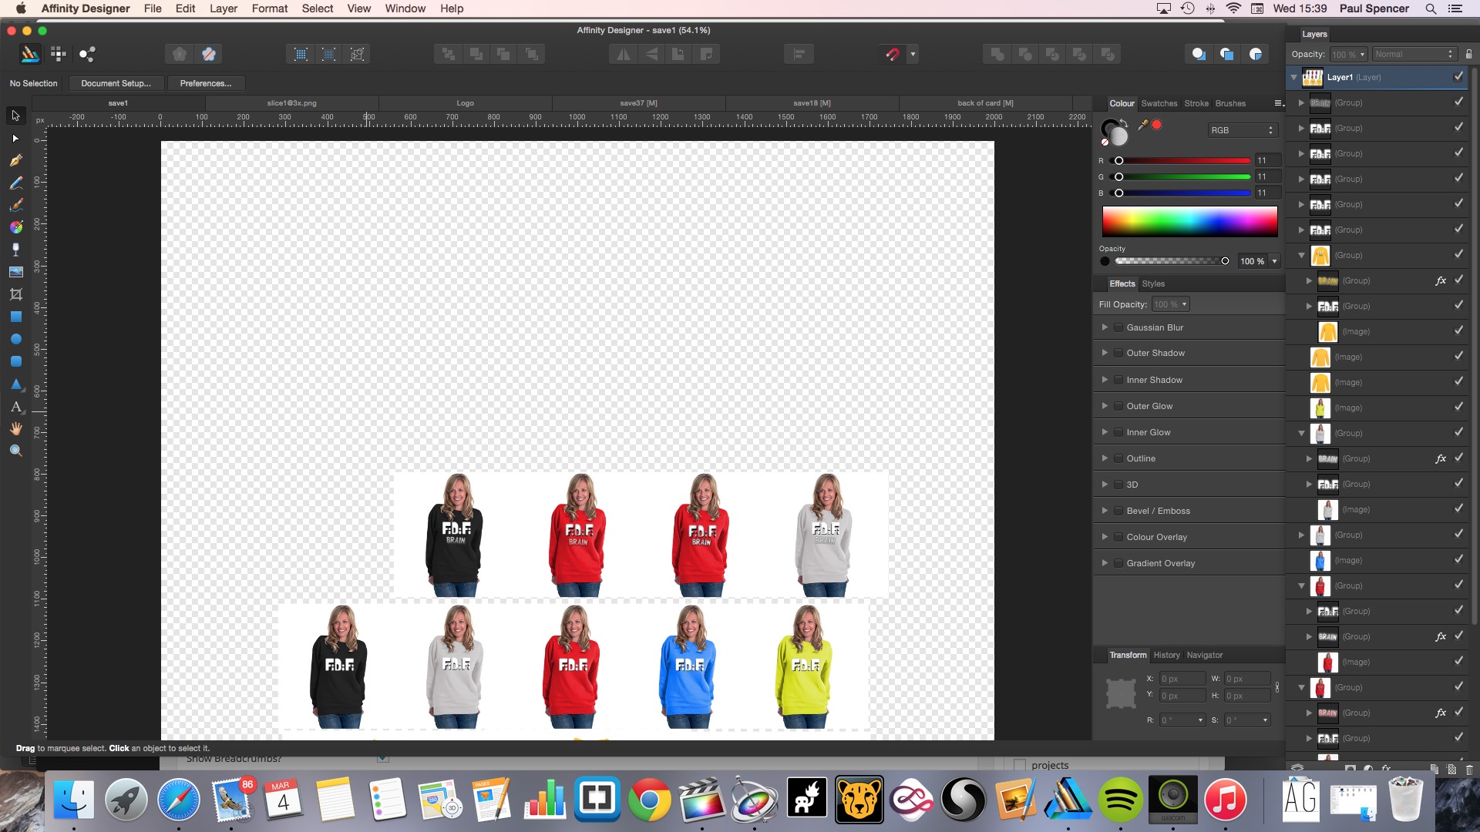Screen dimensions: 1480x832
Task: Select the Pen tool
Action: pos(15,160)
